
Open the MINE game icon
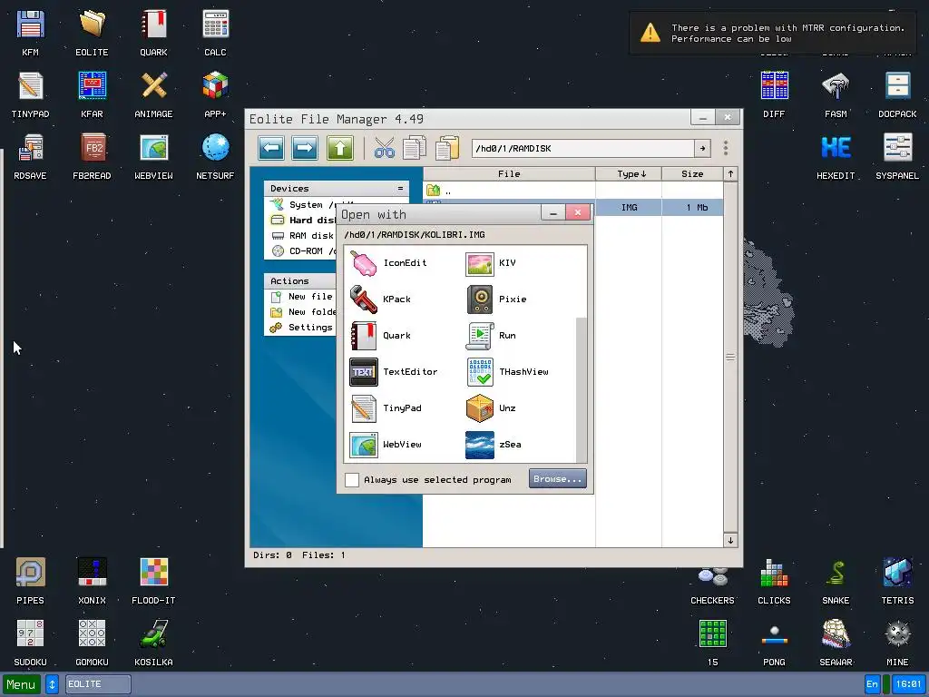pos(897,643)
